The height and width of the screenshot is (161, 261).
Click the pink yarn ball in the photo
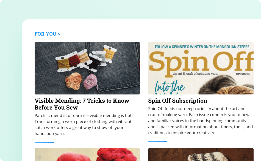(90, 82)
